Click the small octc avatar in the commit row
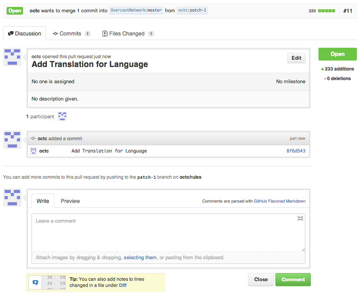This screenshot has width=360, height=295. tap(33, 151)
